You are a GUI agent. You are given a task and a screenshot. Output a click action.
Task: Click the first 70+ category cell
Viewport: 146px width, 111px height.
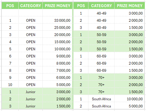pos(101,78)
